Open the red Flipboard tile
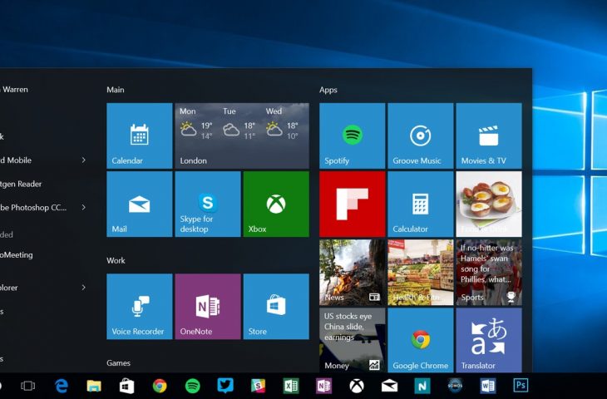 pyautogui.click(x=353, y=204)
